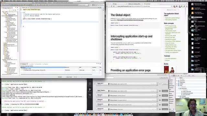Collapse views.bootstrap3 package in Package Explorer
The height and width of the screenshot is (116, 207).
tap(5, 32)
